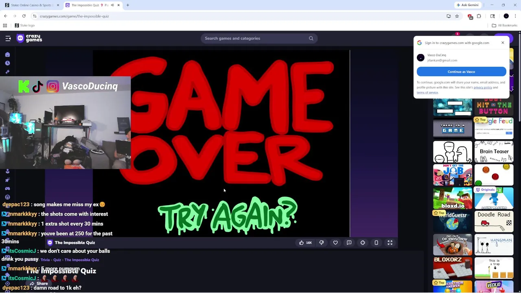Report a bug via flag icon
This screenshot has width=521, height=293.
click(349, 243)
